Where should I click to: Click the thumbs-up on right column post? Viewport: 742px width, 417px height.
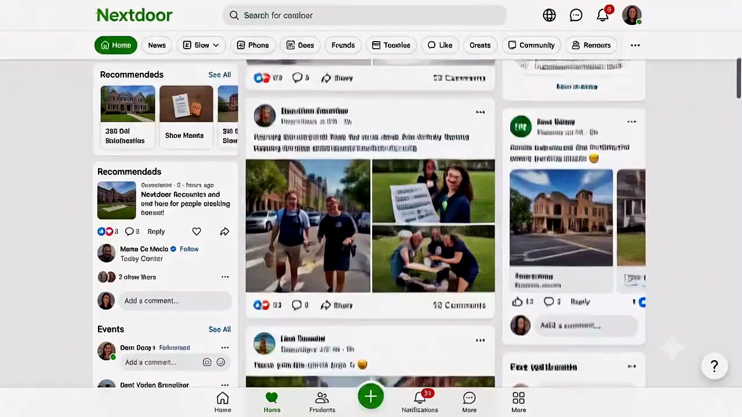click(518, 302)
